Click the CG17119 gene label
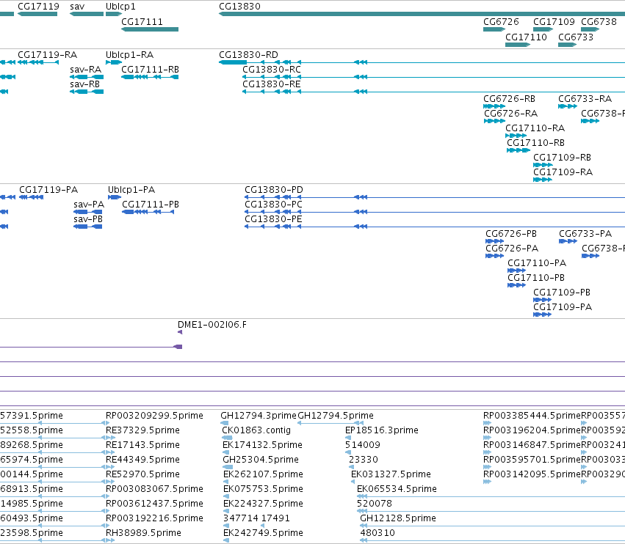The image size is (625, 544). tap(38, 7)
